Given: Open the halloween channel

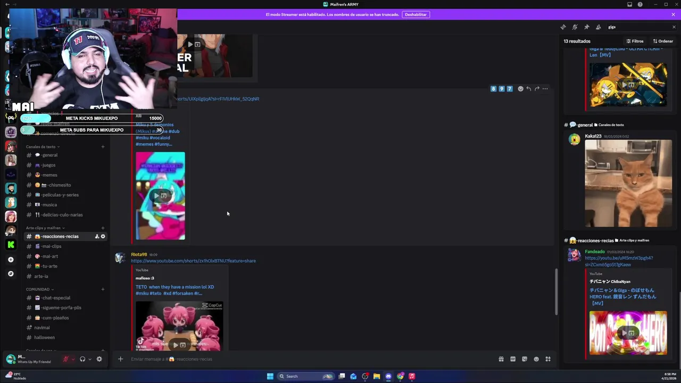Looking at the screenshot, I should coord(66,337).
